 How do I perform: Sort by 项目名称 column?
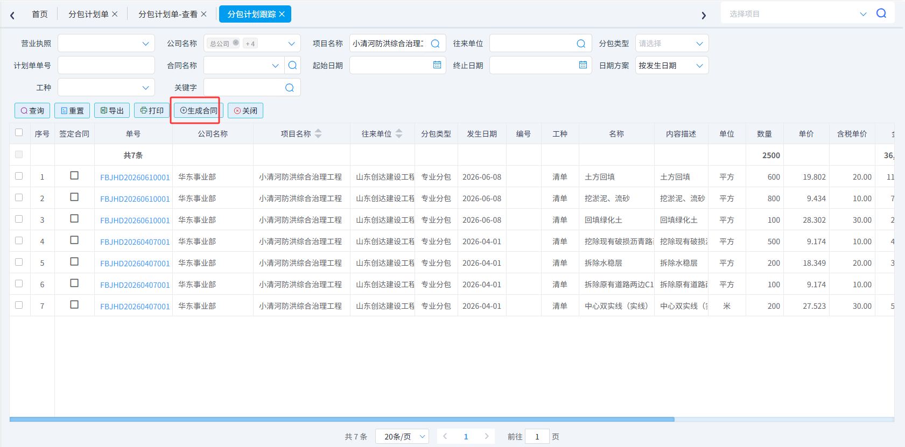pyautogui.click(x=318, y=133)
